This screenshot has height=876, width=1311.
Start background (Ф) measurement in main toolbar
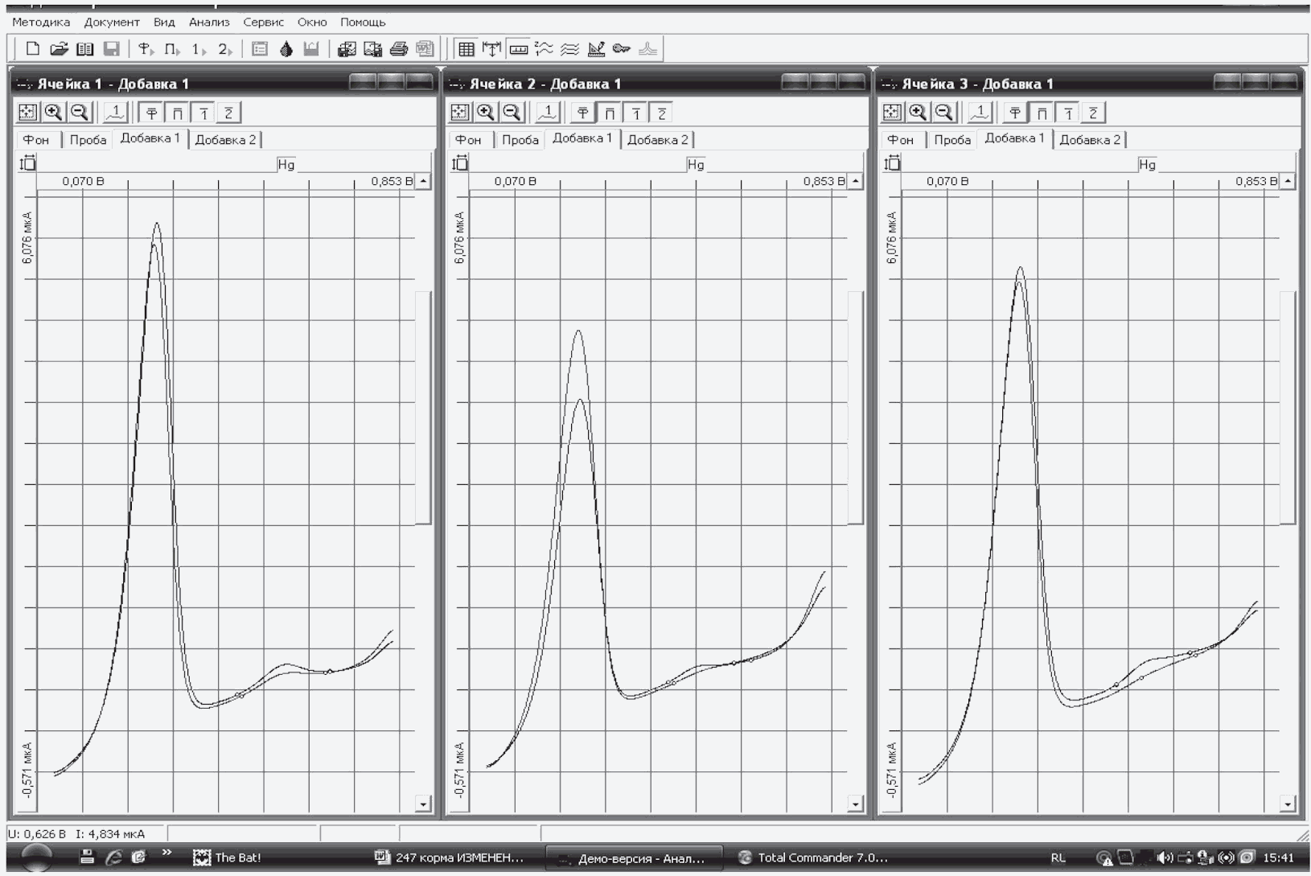pos(146,49)
